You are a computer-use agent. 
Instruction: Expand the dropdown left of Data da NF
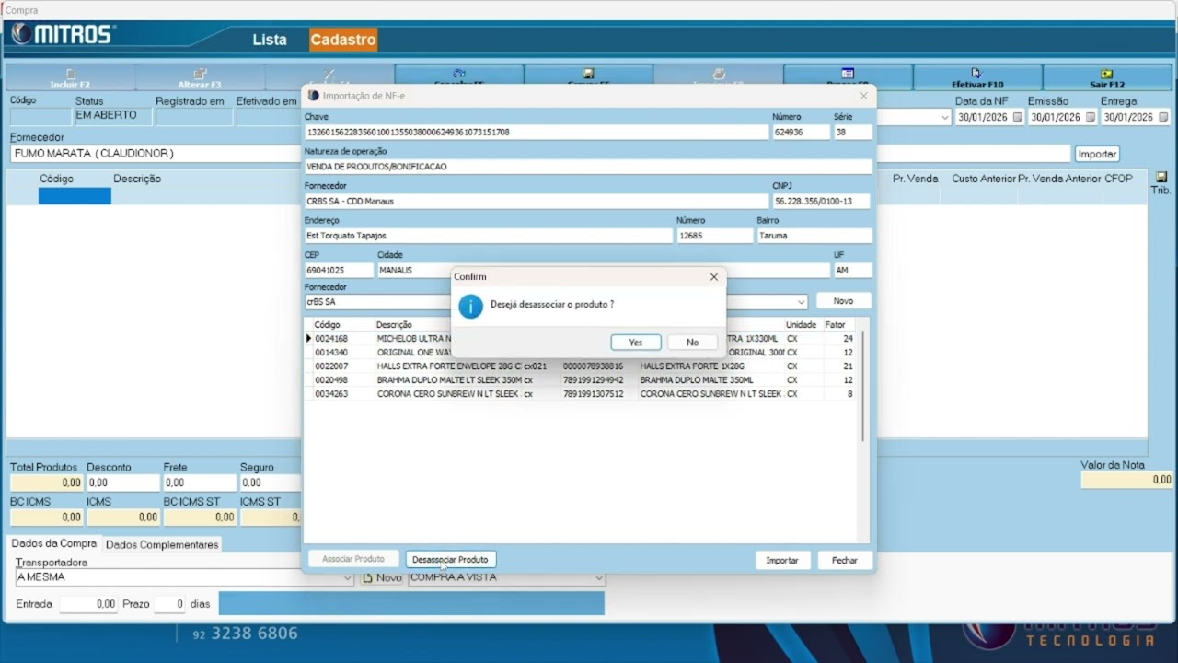(x=944, y=117)
